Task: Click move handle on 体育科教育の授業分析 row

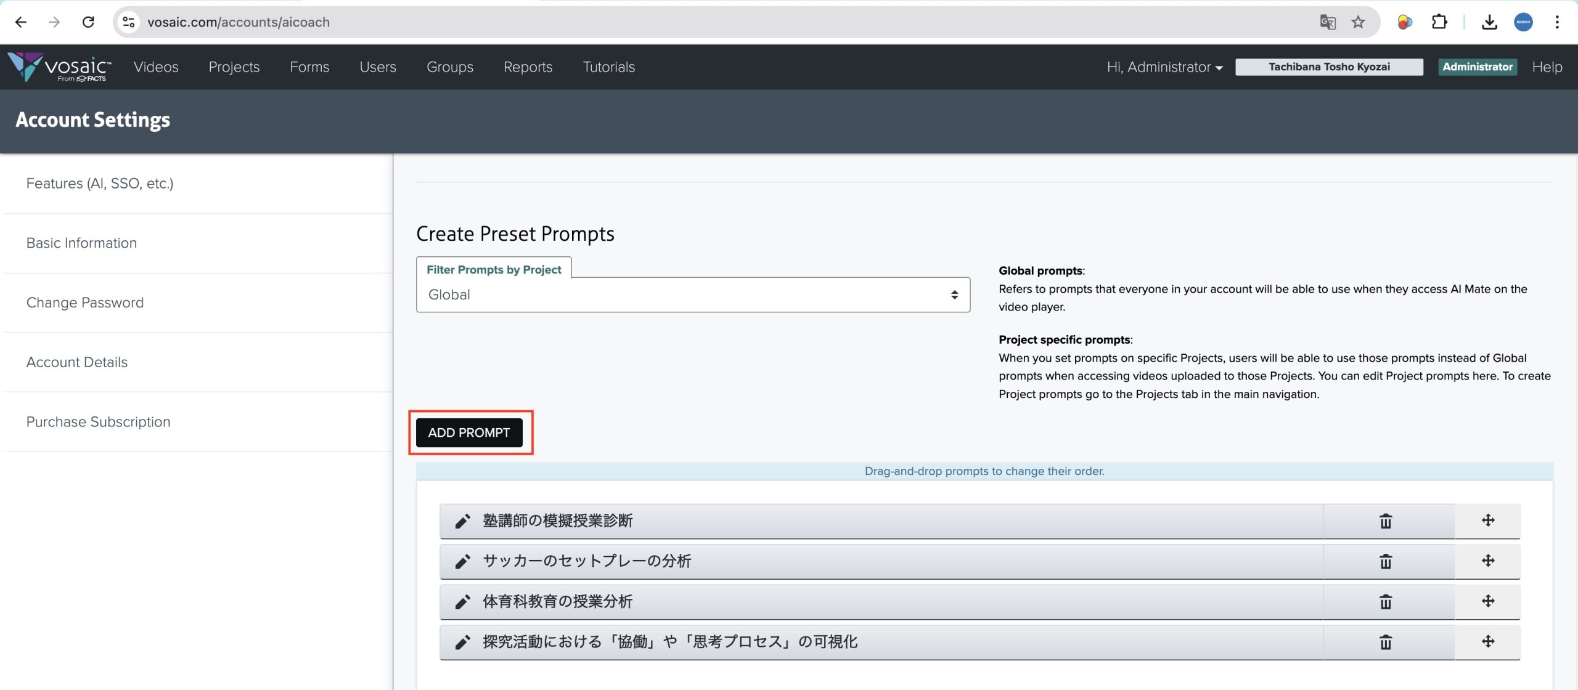Action: click(x=1487, y=601)
